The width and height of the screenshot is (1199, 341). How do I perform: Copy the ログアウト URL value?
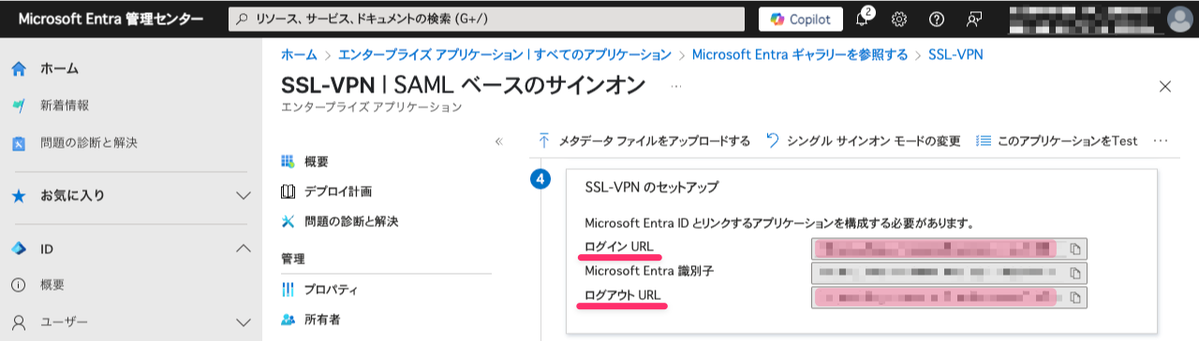tap(1075, 297)
